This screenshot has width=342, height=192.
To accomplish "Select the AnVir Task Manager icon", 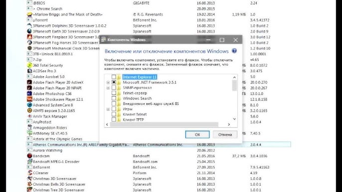I will [29, 116].
